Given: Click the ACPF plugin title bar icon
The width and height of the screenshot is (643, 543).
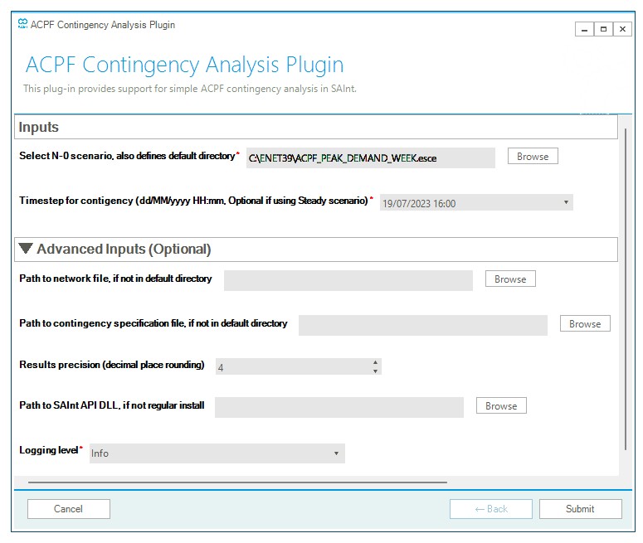Looking at the screenshot, I should (22, 24).
